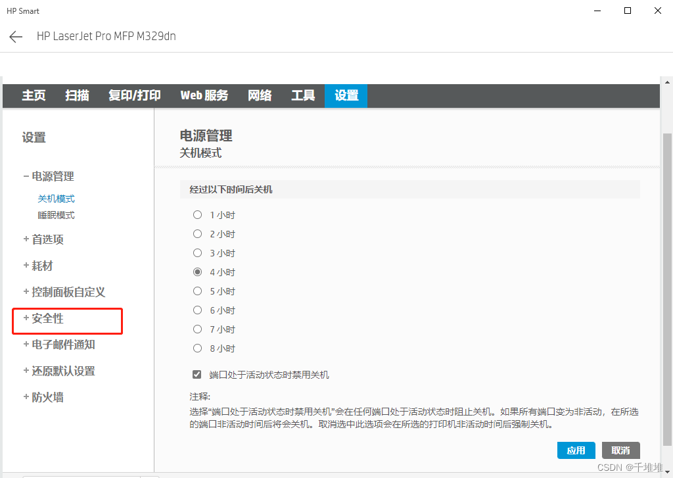Expand the 电子邮件通知 section
Image resolution: width=673 pixels, height=478 pixels.
pyautogui.click(x=59, y=345)
